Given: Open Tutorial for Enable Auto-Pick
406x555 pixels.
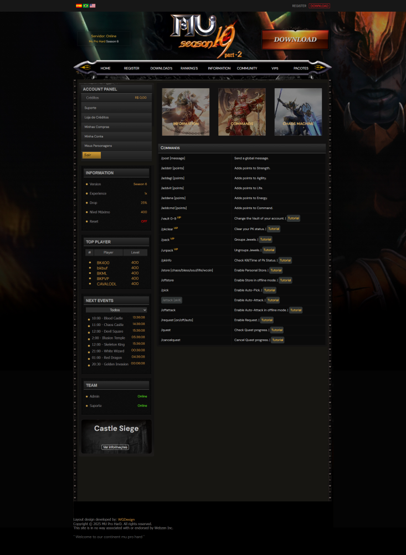Looking at the screenshot, I should [x=270, y=290].
